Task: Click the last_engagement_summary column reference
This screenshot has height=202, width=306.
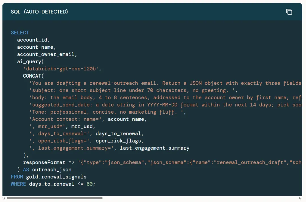Action: point(155,148)
